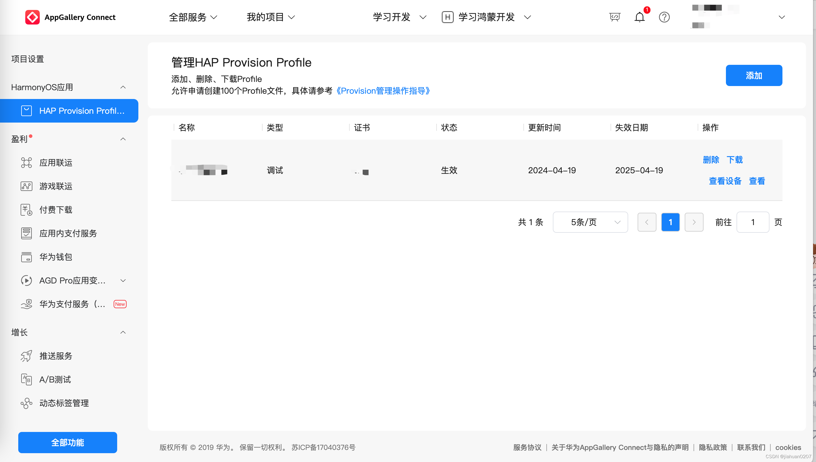Open 华为钱包 menu item
The width and height of the screenshot is (816, 462).
click(56, 257)
